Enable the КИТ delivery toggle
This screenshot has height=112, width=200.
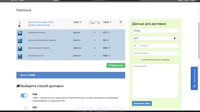point(24,109)
